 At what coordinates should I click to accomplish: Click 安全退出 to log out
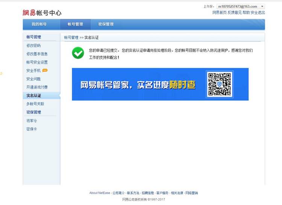258,12
